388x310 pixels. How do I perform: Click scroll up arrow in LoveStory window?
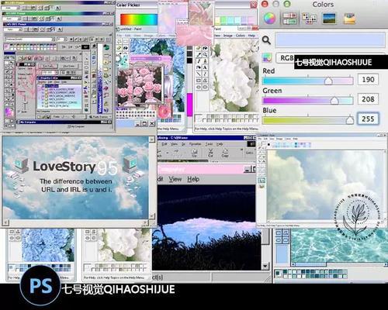click(152, 139)
